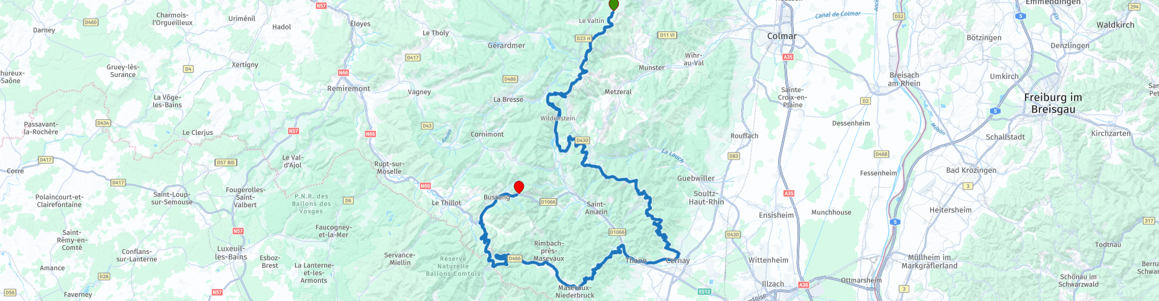1159x301 pixels.
Task: Click the Remiremont town label
Action: 349,88
